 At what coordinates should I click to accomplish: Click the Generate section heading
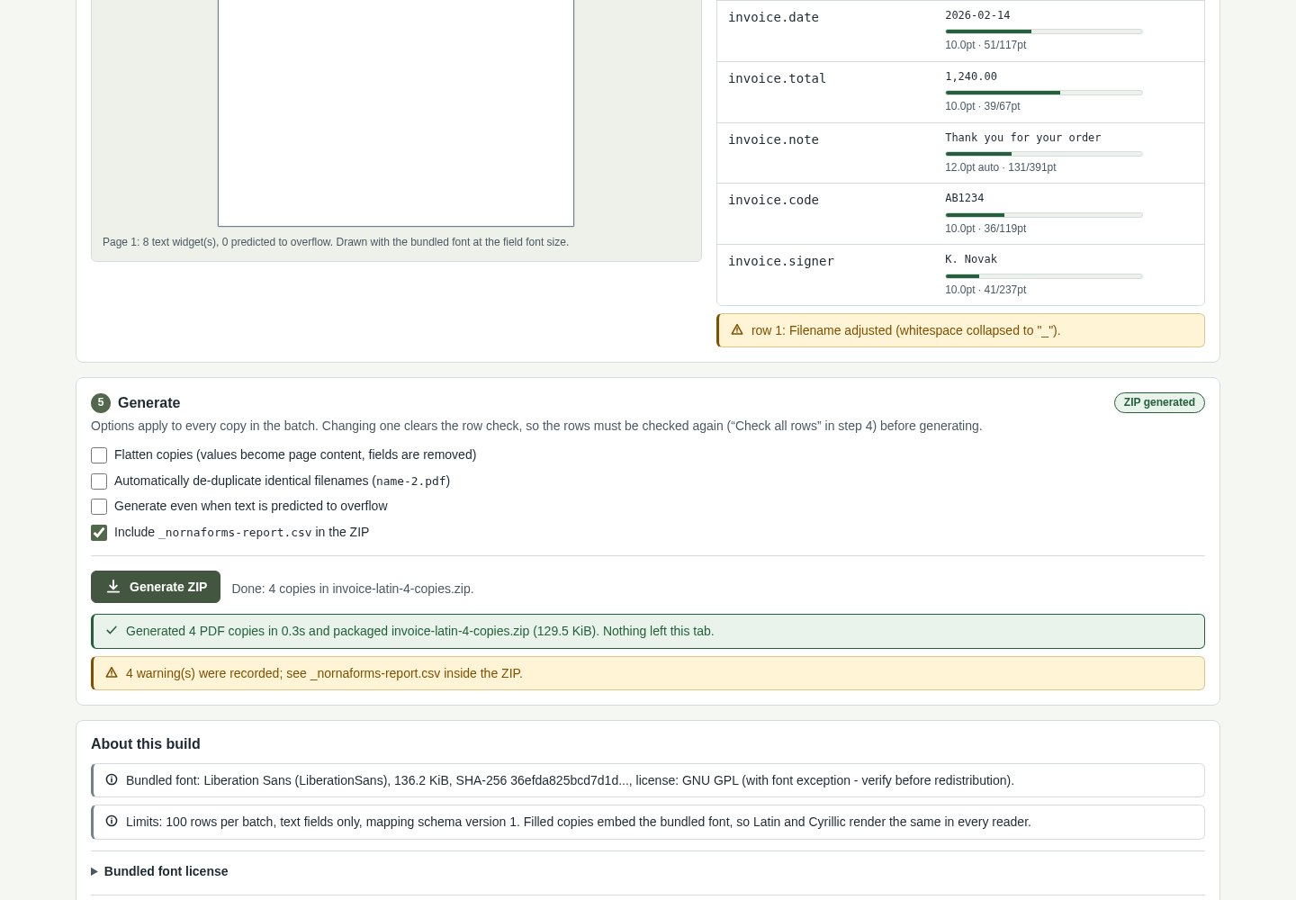point(148,403)
